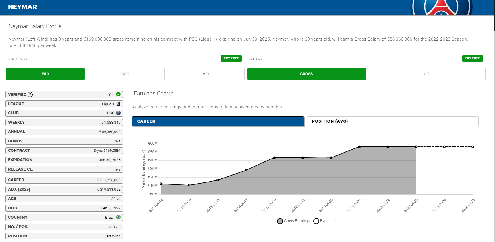Click the Earnings Charts heading
495x242 pixels.
point(154,94)
